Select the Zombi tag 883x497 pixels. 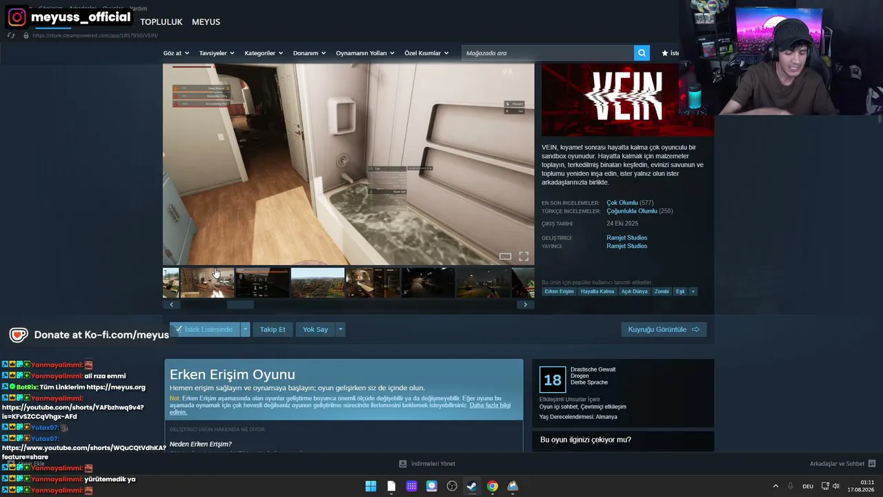coord(662,291)
